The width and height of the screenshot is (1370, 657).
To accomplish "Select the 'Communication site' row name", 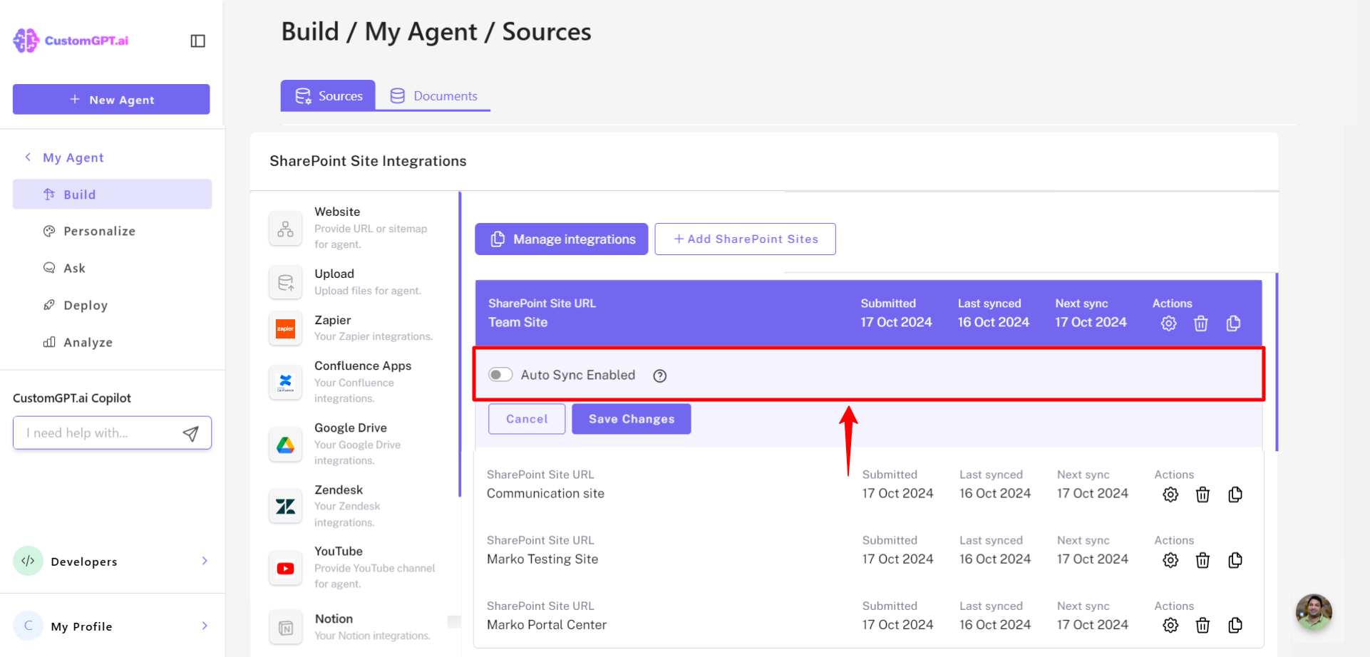I will click(545, 493).
